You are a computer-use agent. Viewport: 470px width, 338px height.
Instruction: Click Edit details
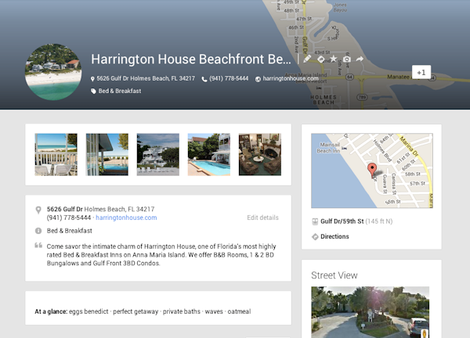point(263,218)
